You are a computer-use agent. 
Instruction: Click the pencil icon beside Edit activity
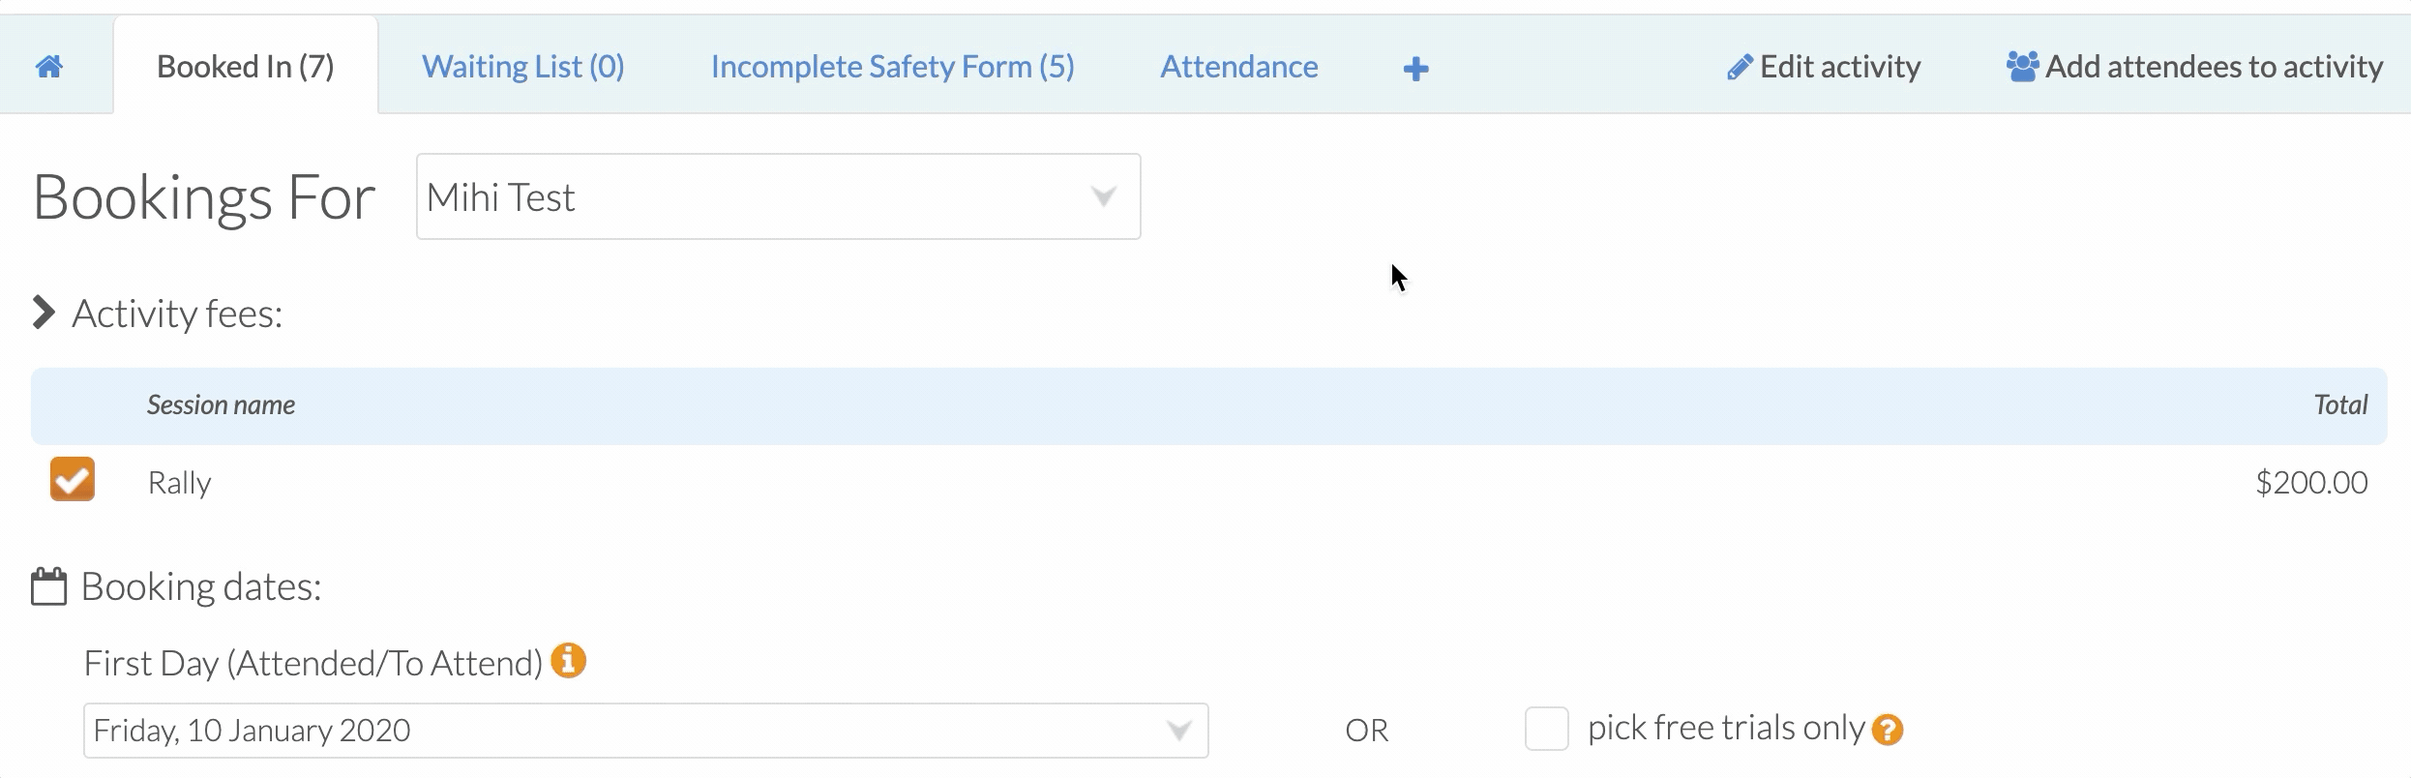point(1740,68)
